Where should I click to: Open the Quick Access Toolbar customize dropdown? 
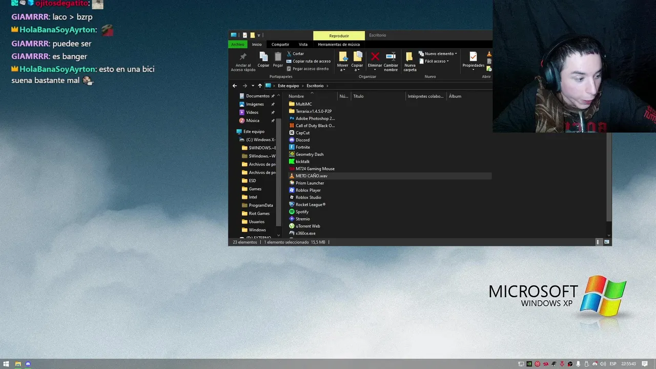pyautogui.click(x=259, y=35)
